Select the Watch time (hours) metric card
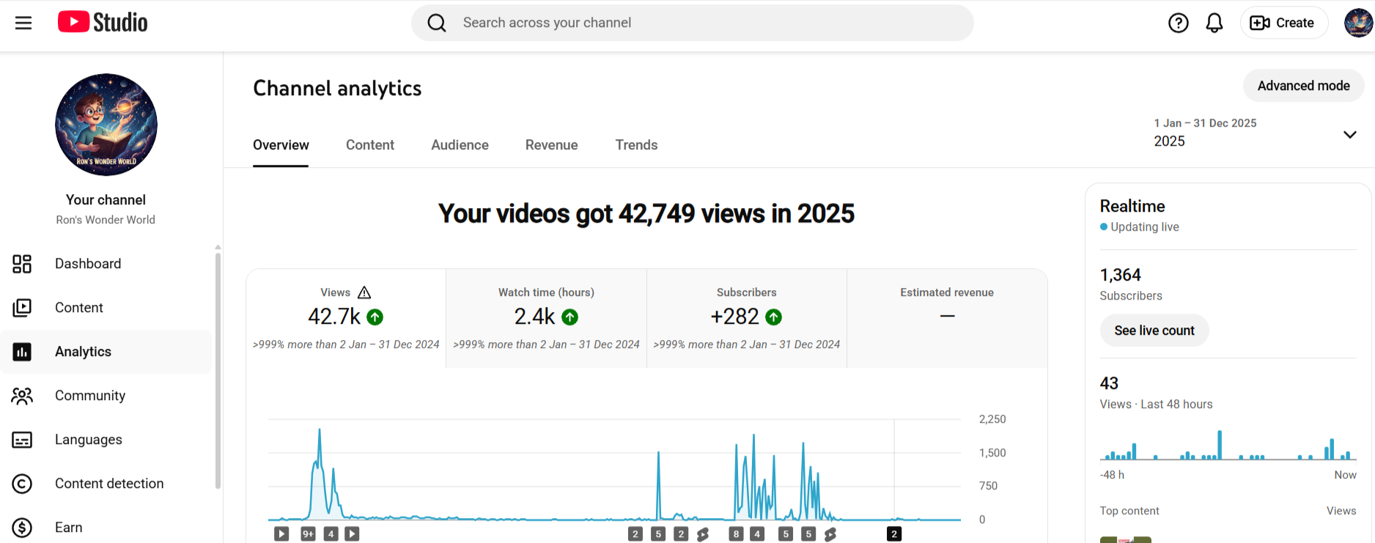 point(546,319)
